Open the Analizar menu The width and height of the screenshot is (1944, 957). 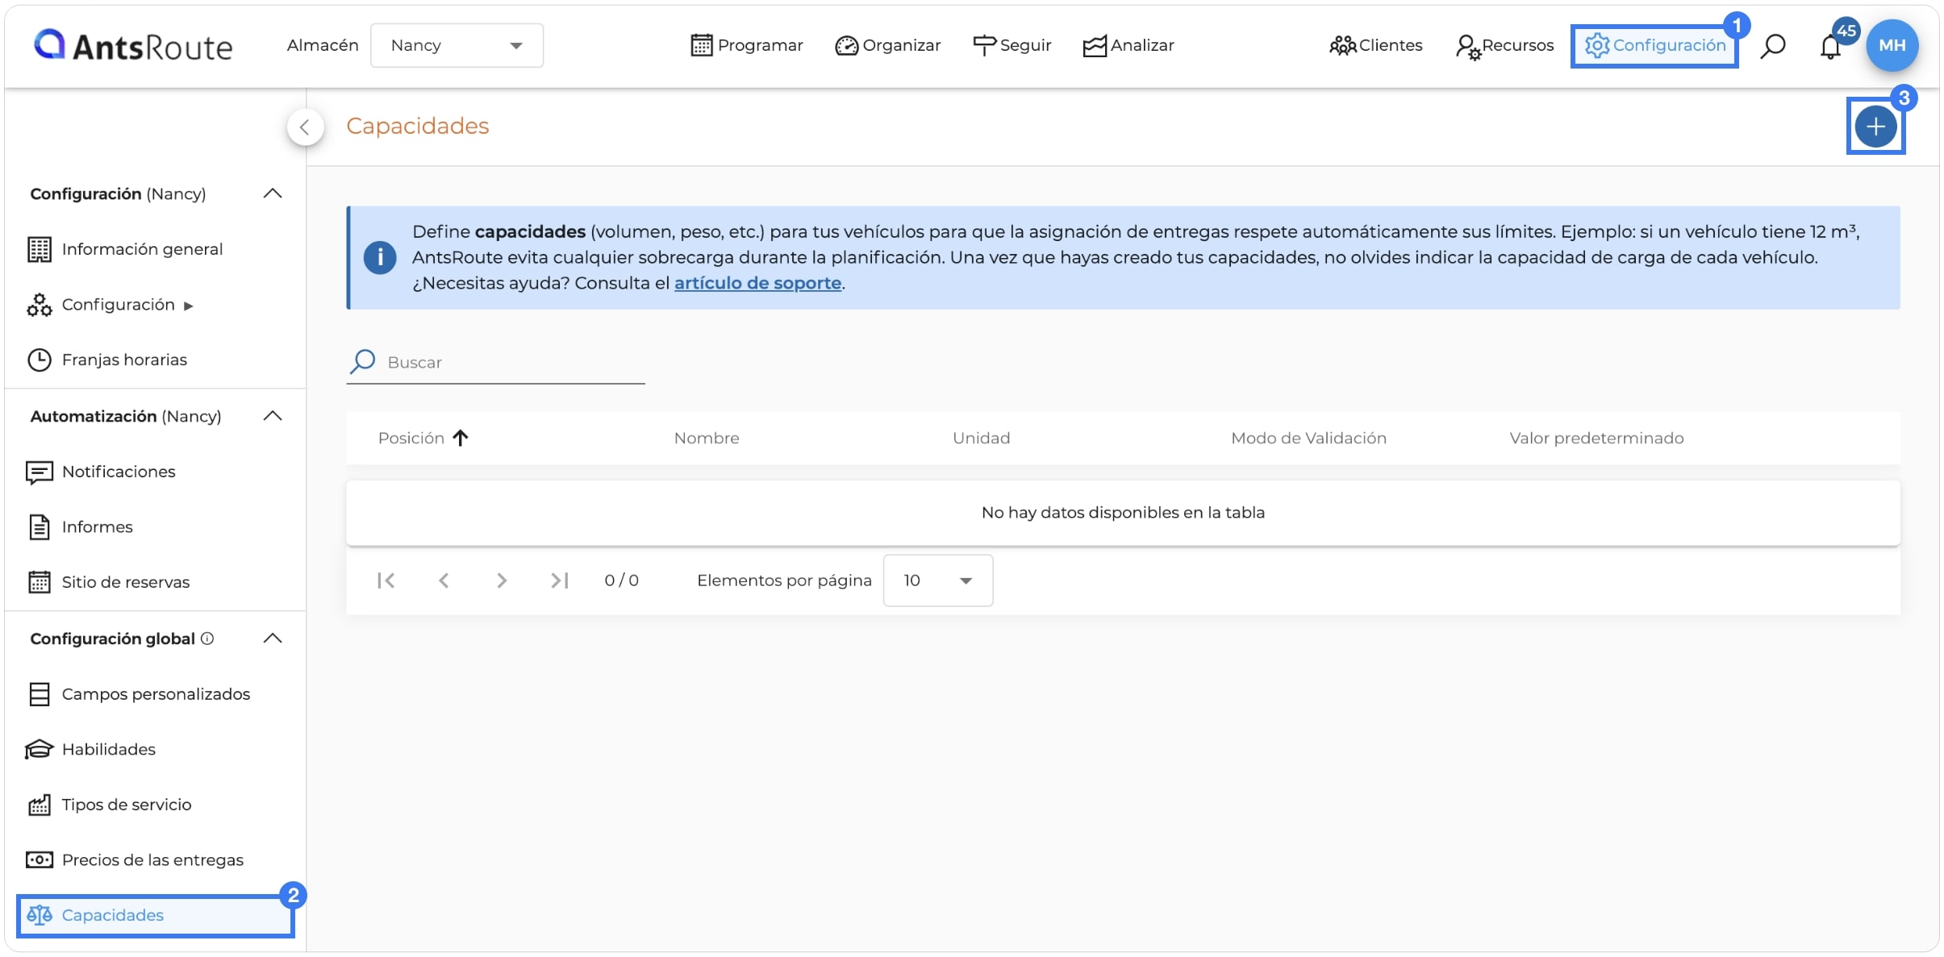1128,45
